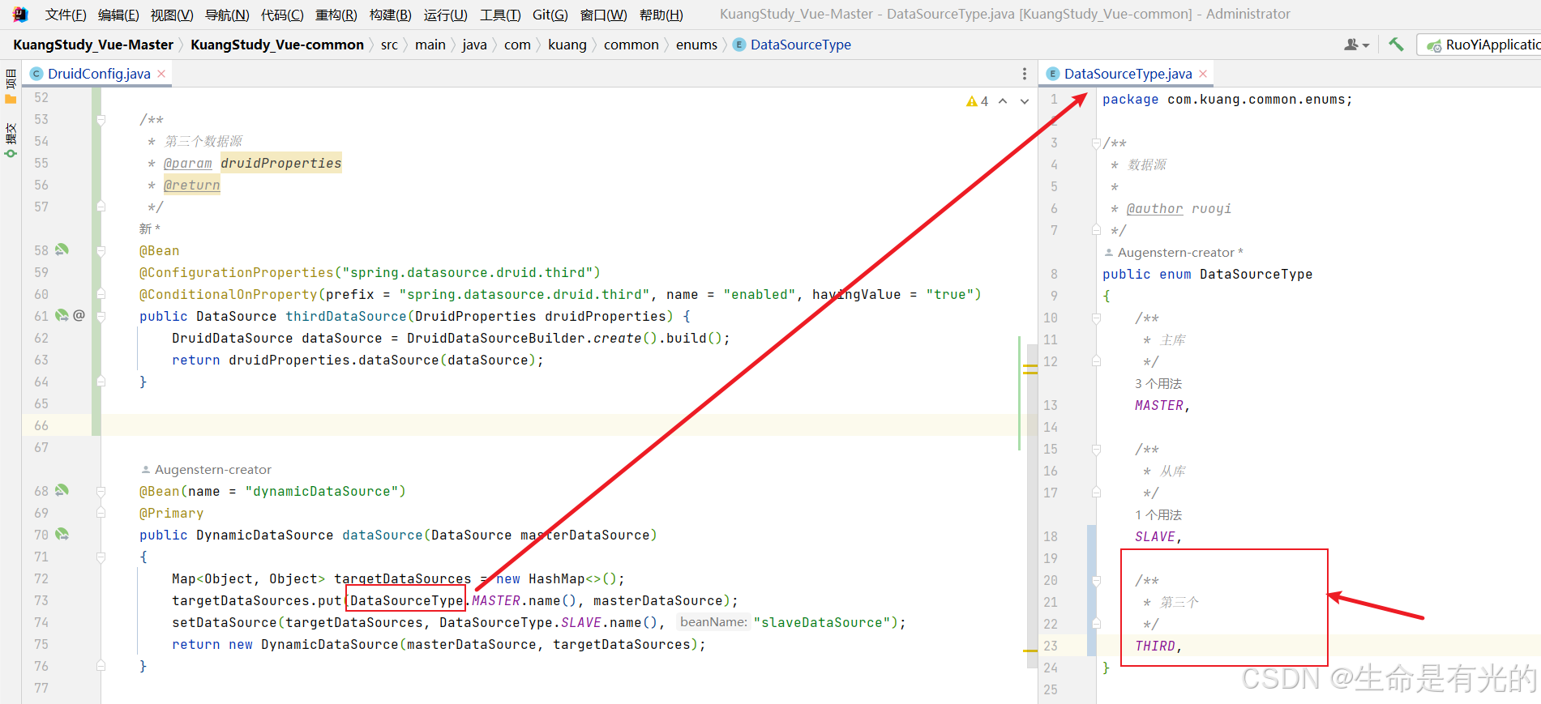
Task: Click the kuang breadcrumb segment
Action: (x=567, y=45)
